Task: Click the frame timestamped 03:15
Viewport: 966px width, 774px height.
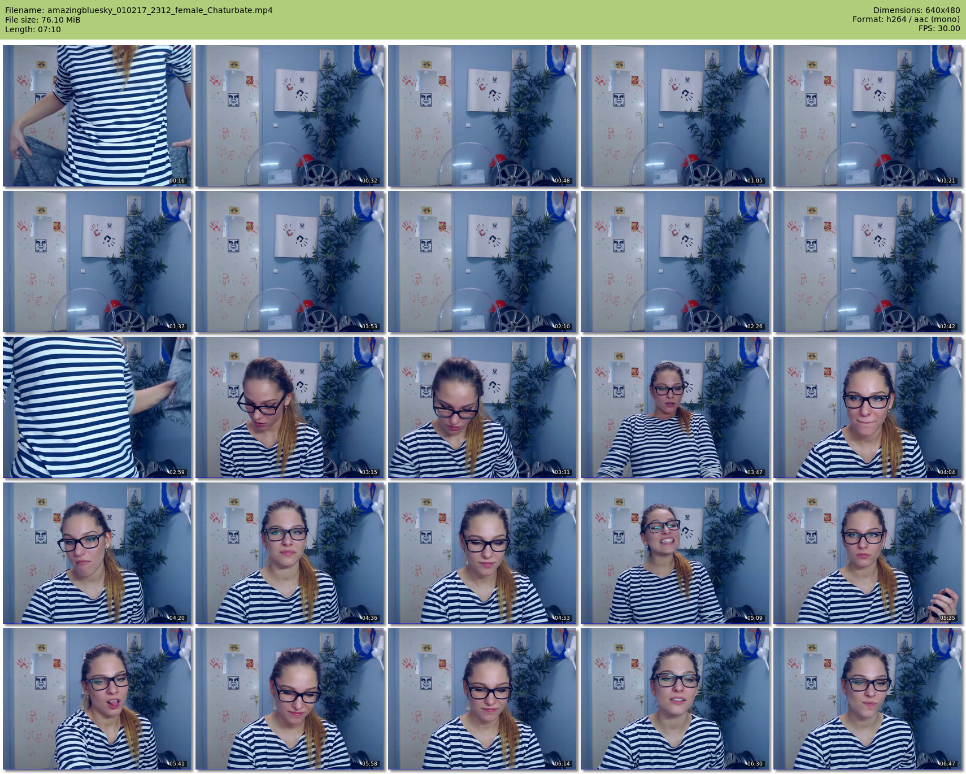Action: (x=290, y=407)
